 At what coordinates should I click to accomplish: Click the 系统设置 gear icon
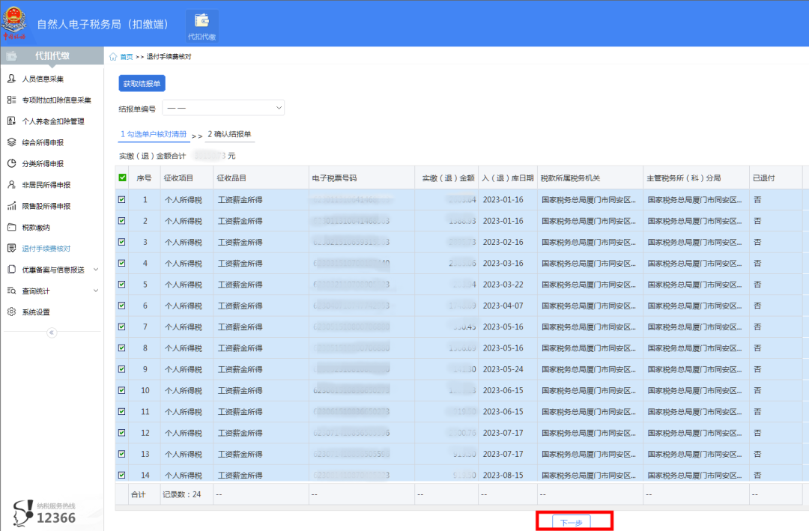(x=11, y=312)
